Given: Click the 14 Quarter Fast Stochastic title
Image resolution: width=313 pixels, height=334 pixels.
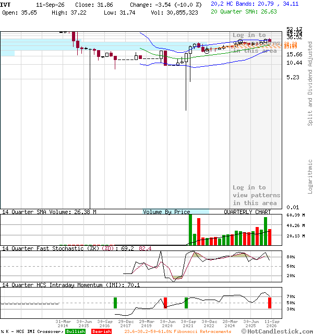Looking at the screenshot, I should point(43,248).
